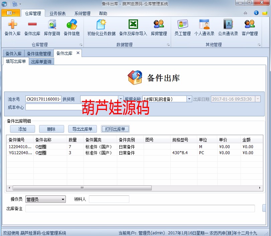Open 备件信息 spare parts info

coord(72,25)
